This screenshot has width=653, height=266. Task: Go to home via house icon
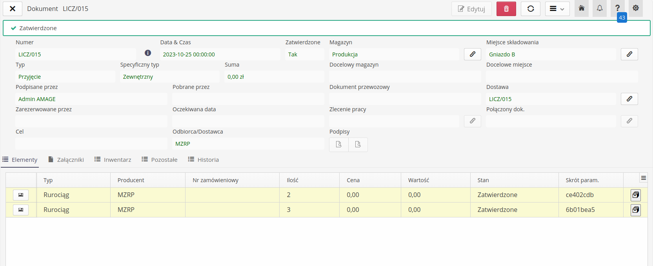(582, 8)
